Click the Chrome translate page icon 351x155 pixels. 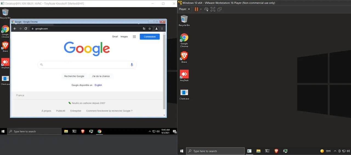coord(144,29)
